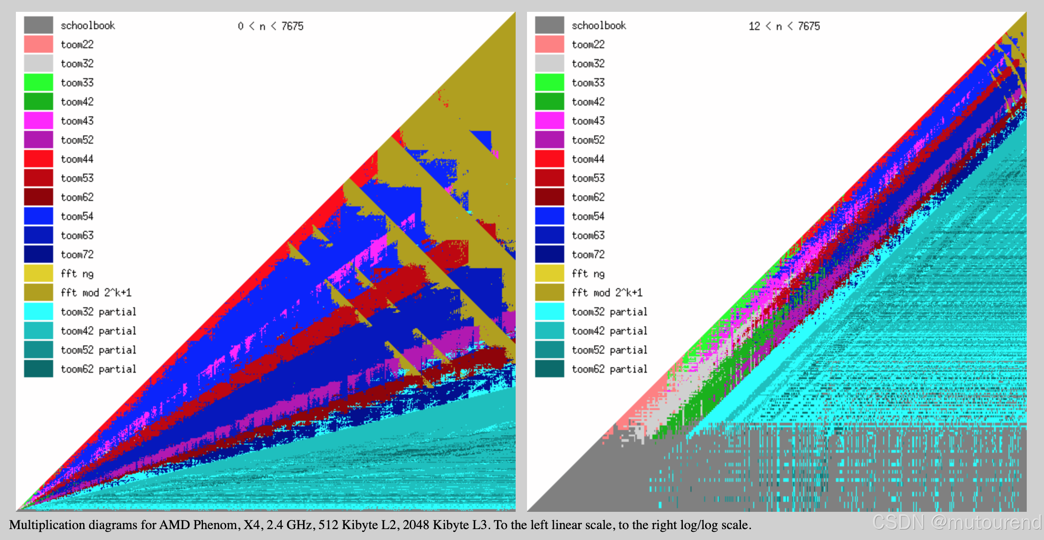Click the '12 < n < 7675' range label
The image size is (1044, 540).
pyautogui.click(x=784, y=26)
